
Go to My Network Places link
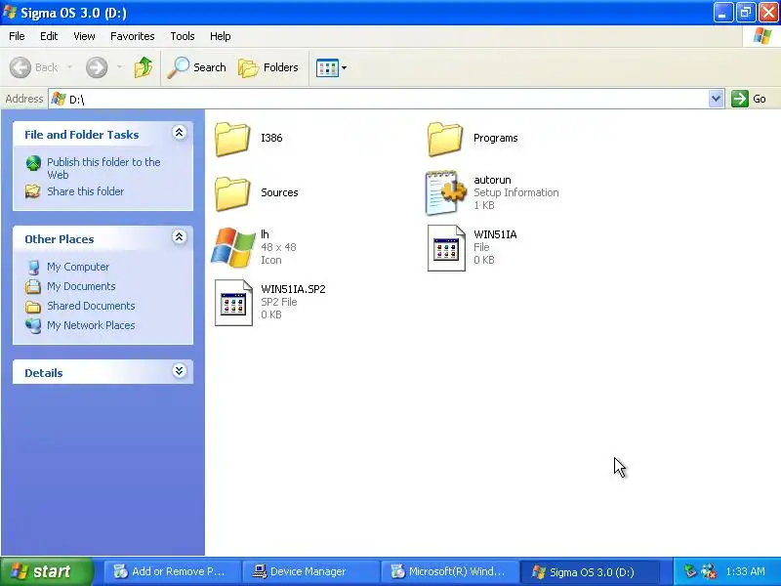pyautogui.click(x=91, y=325)
